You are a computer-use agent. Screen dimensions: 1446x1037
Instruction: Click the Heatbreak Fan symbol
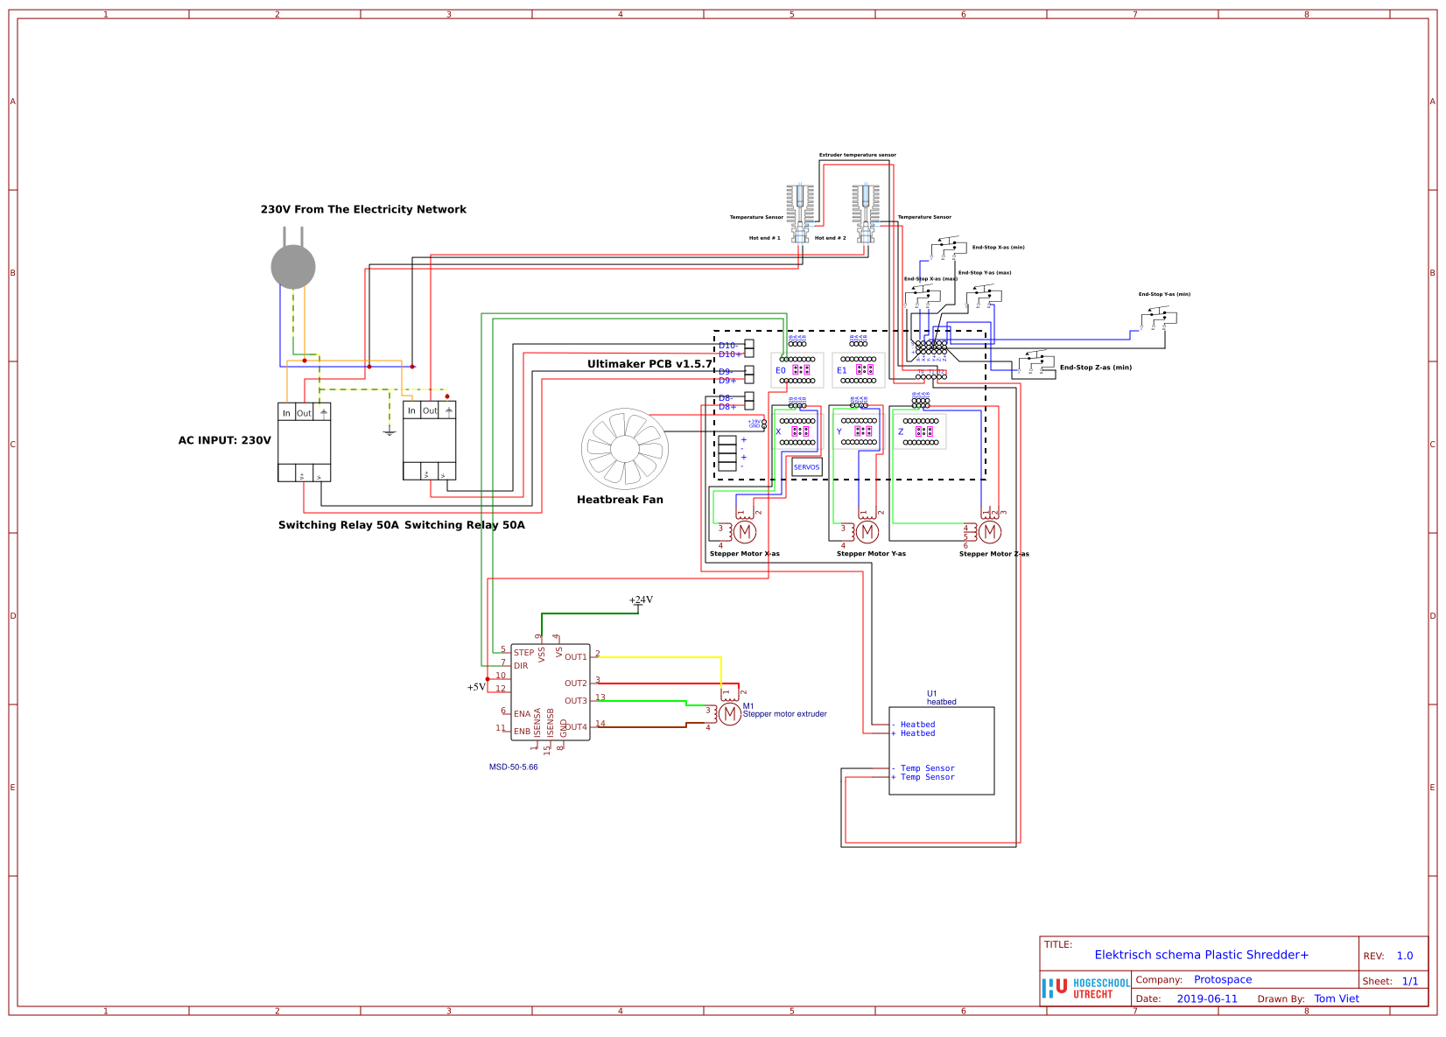pyautogui.click(x=623, y=449)
